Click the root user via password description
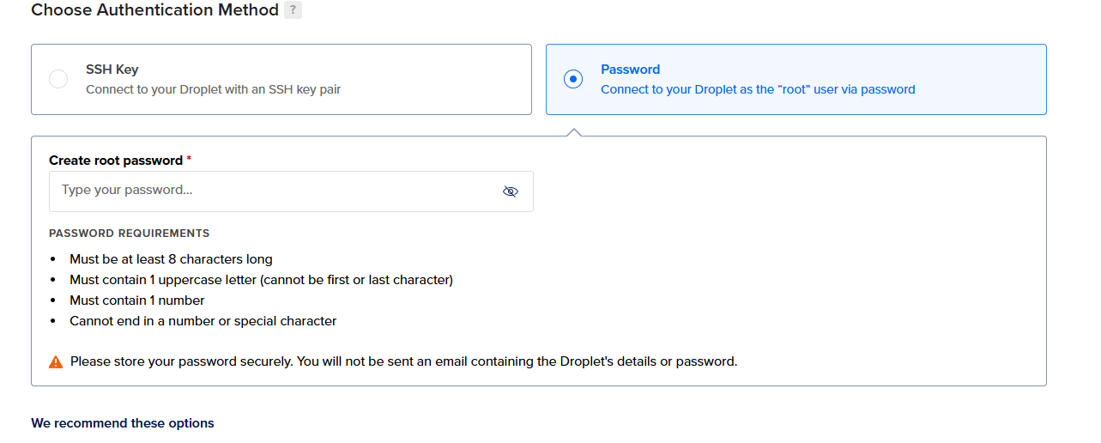The height and width of the screenshot is (443, 1101). click(x=758, y=89)
